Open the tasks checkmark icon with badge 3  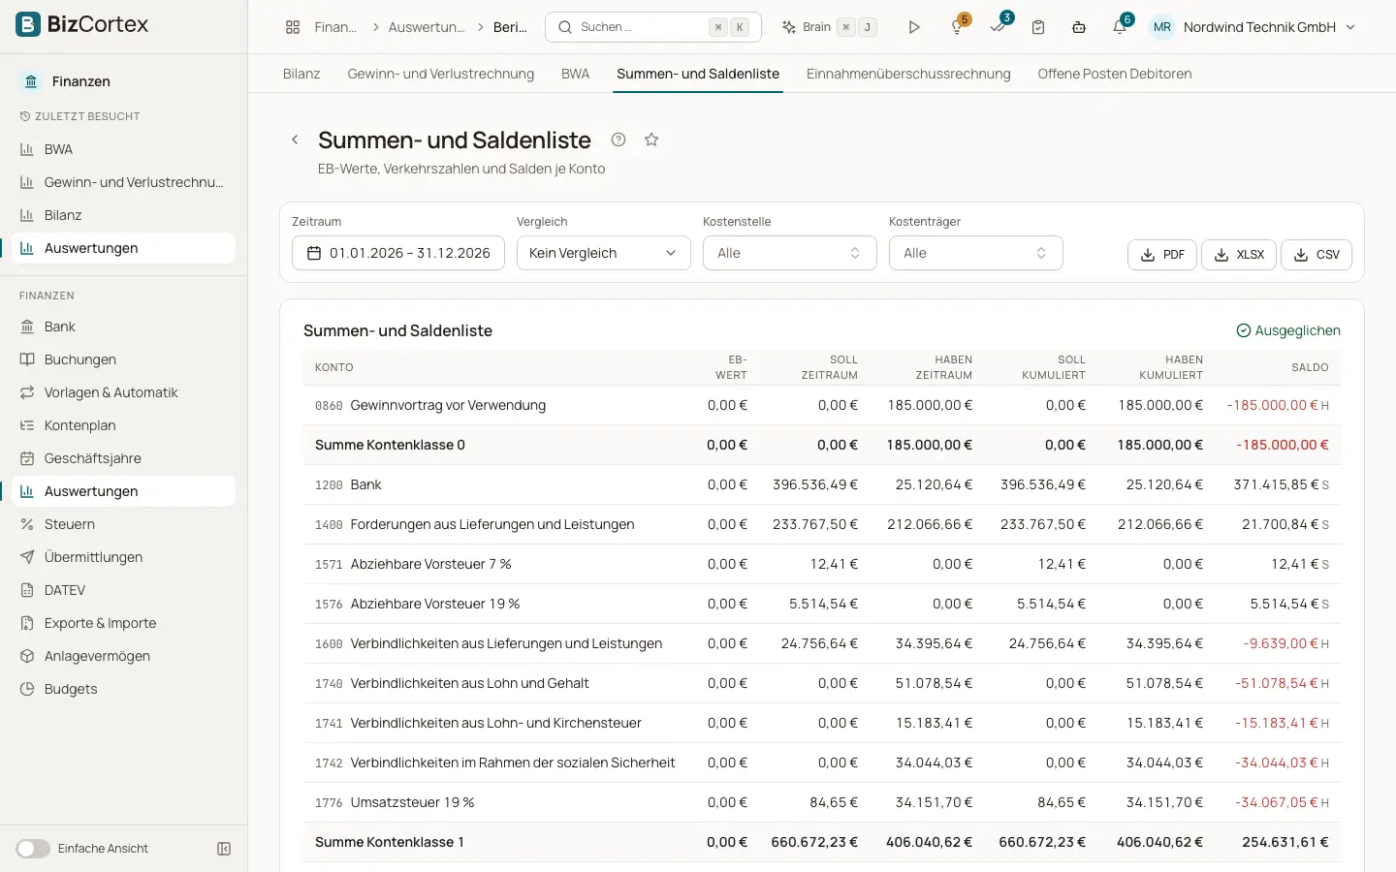pos(998,27)
